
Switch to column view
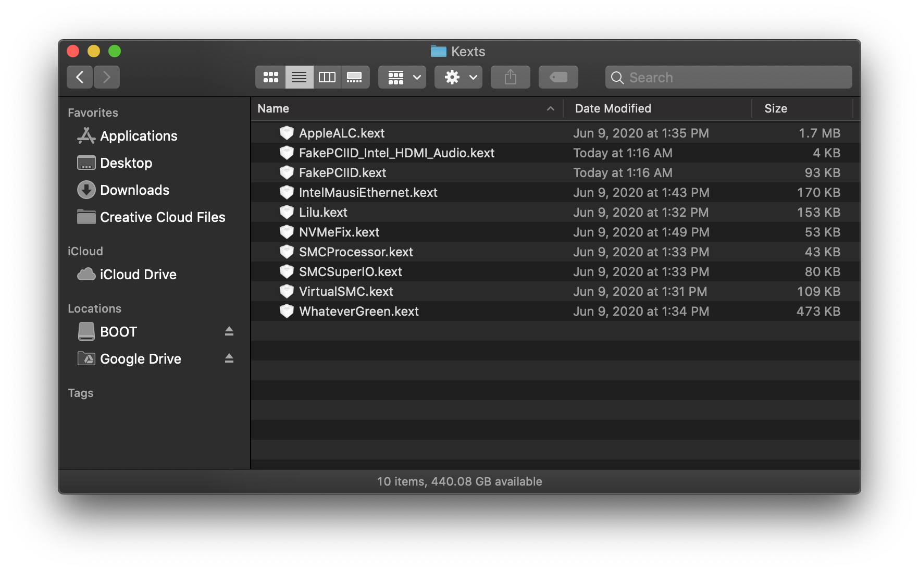tap(327, 77)
